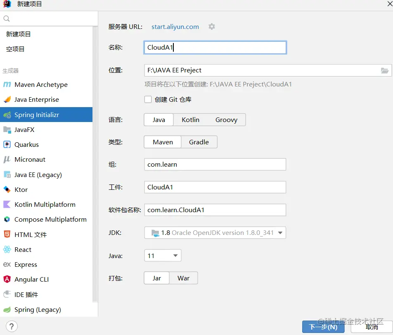This screenshot has height=335, width=393.
Task: Open the Java version dropdown
Action: coord(163,256)
